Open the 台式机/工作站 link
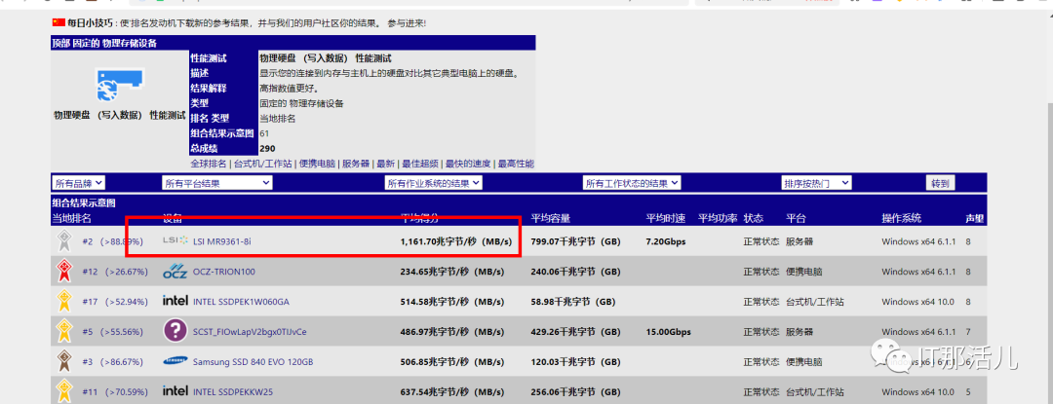 pyautogui.click(x=262, y=164)
